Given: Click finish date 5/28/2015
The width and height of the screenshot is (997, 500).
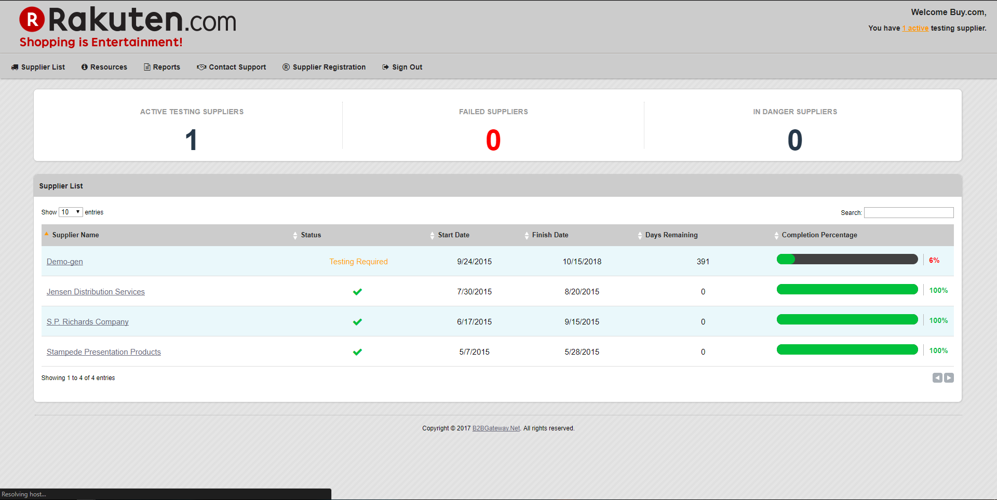Looking at the screenshot, I should click(x=582, y=352).
